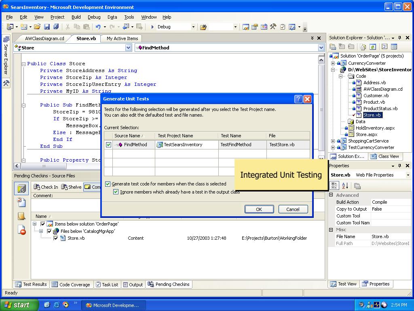Click the Windows start button
This screenshot has width=414, height=311.
pyautogui.click(x=19, y=305)
